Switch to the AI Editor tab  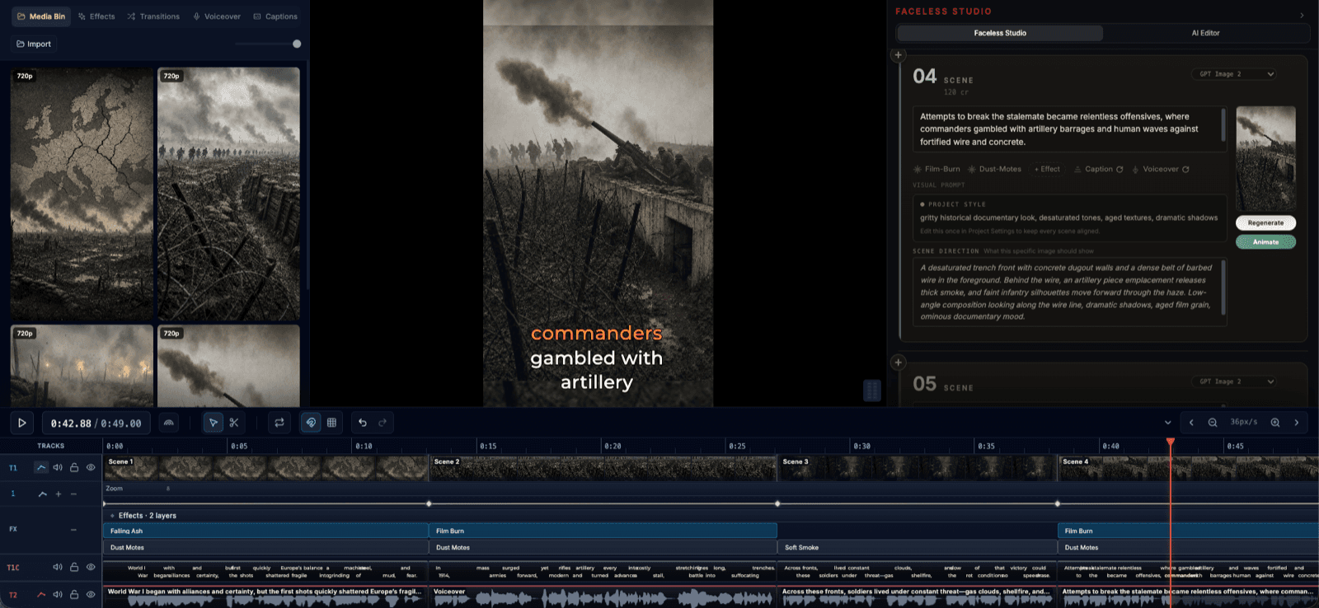click(x=1205, y=33)
